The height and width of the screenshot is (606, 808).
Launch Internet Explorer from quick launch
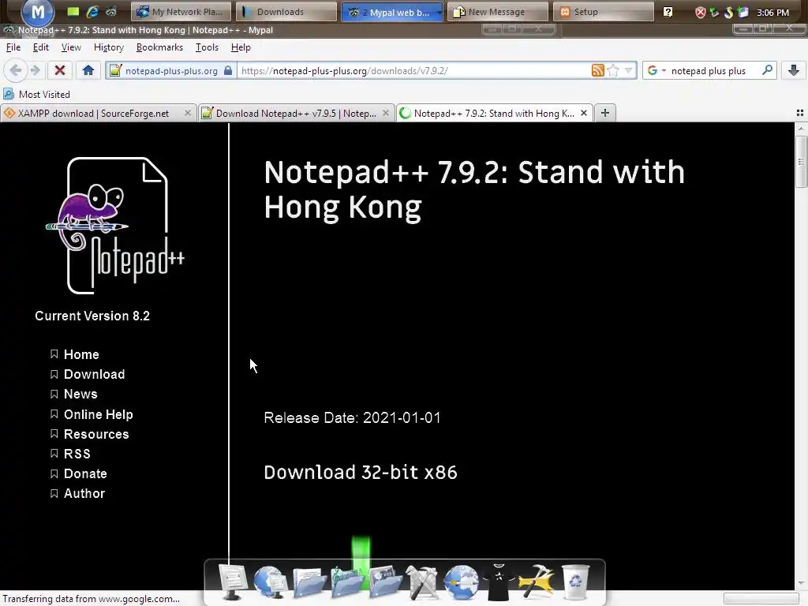pyautogui.click(x=92, y=11)
